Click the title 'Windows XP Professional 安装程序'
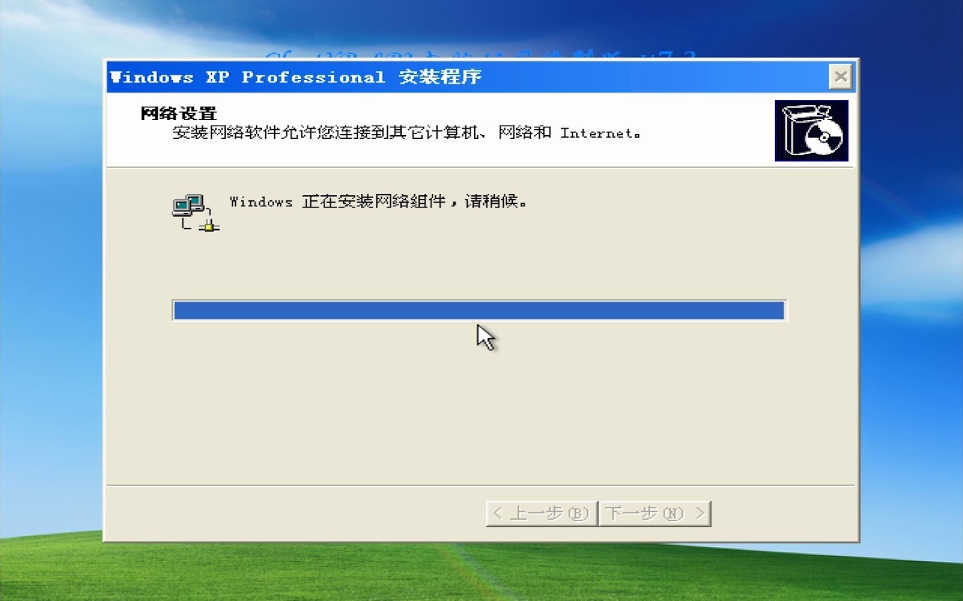 pos(296,77)
